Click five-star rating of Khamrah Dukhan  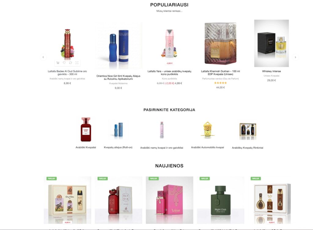click(220, 83)
